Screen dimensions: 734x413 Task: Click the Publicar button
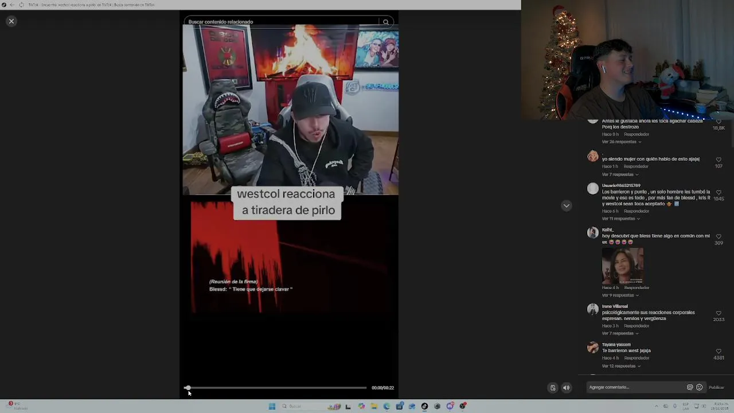click(x=716, y=387)
